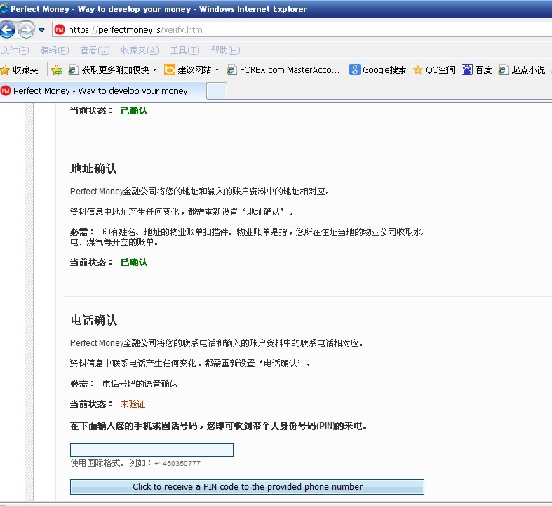Open the 查看(V) menu
Viewport: 552px width, 506px height.
tap(95, 51)
